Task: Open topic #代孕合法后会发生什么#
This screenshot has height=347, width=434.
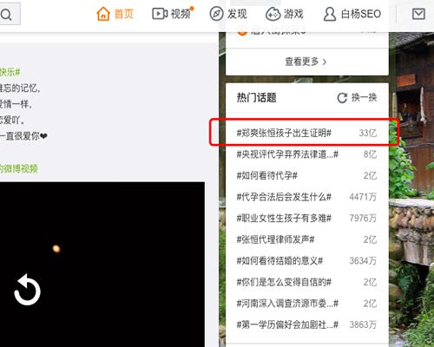Action: [x=284, y=197]
